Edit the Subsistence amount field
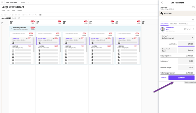The height and width of the screenshot is (113, 196). 186,61
